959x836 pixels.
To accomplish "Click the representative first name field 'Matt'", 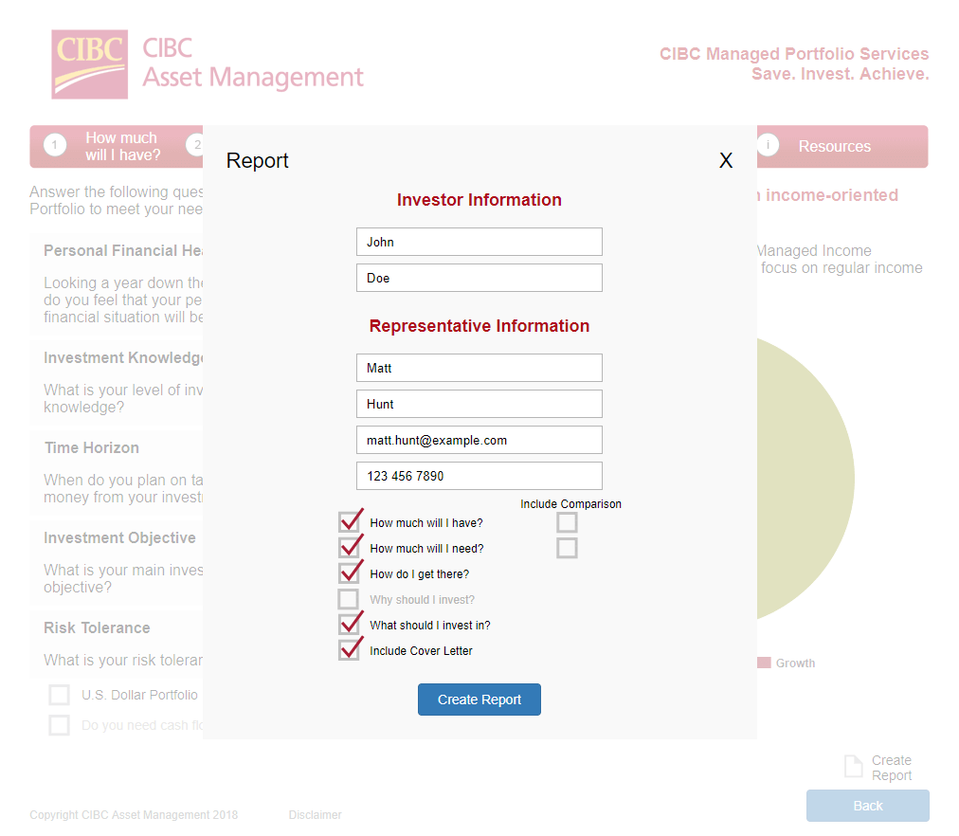I will 479,368.
